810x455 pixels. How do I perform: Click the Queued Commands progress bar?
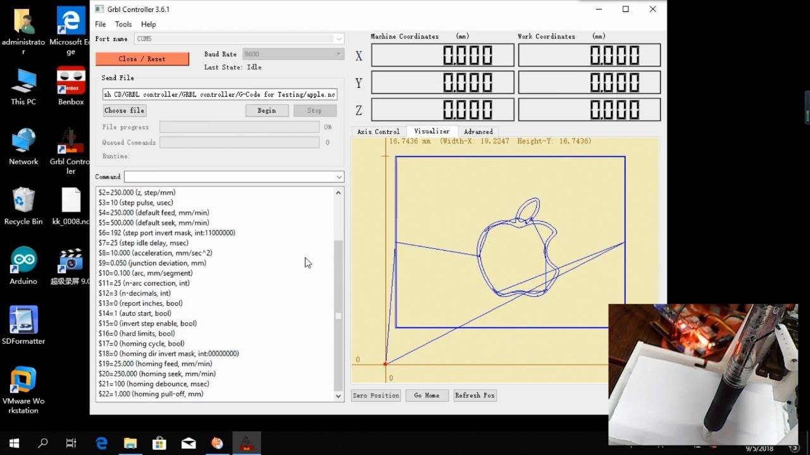pos(239,143)
